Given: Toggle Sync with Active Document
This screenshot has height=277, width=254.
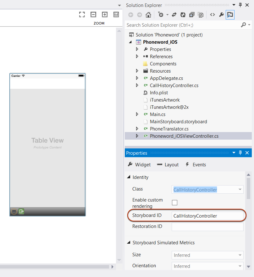Looking at the screenshot, I should coord(174,15).
